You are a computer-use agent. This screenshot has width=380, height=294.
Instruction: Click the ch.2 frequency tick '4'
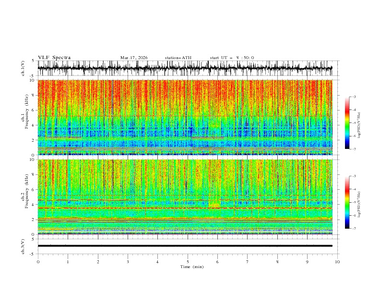(34, 205)
